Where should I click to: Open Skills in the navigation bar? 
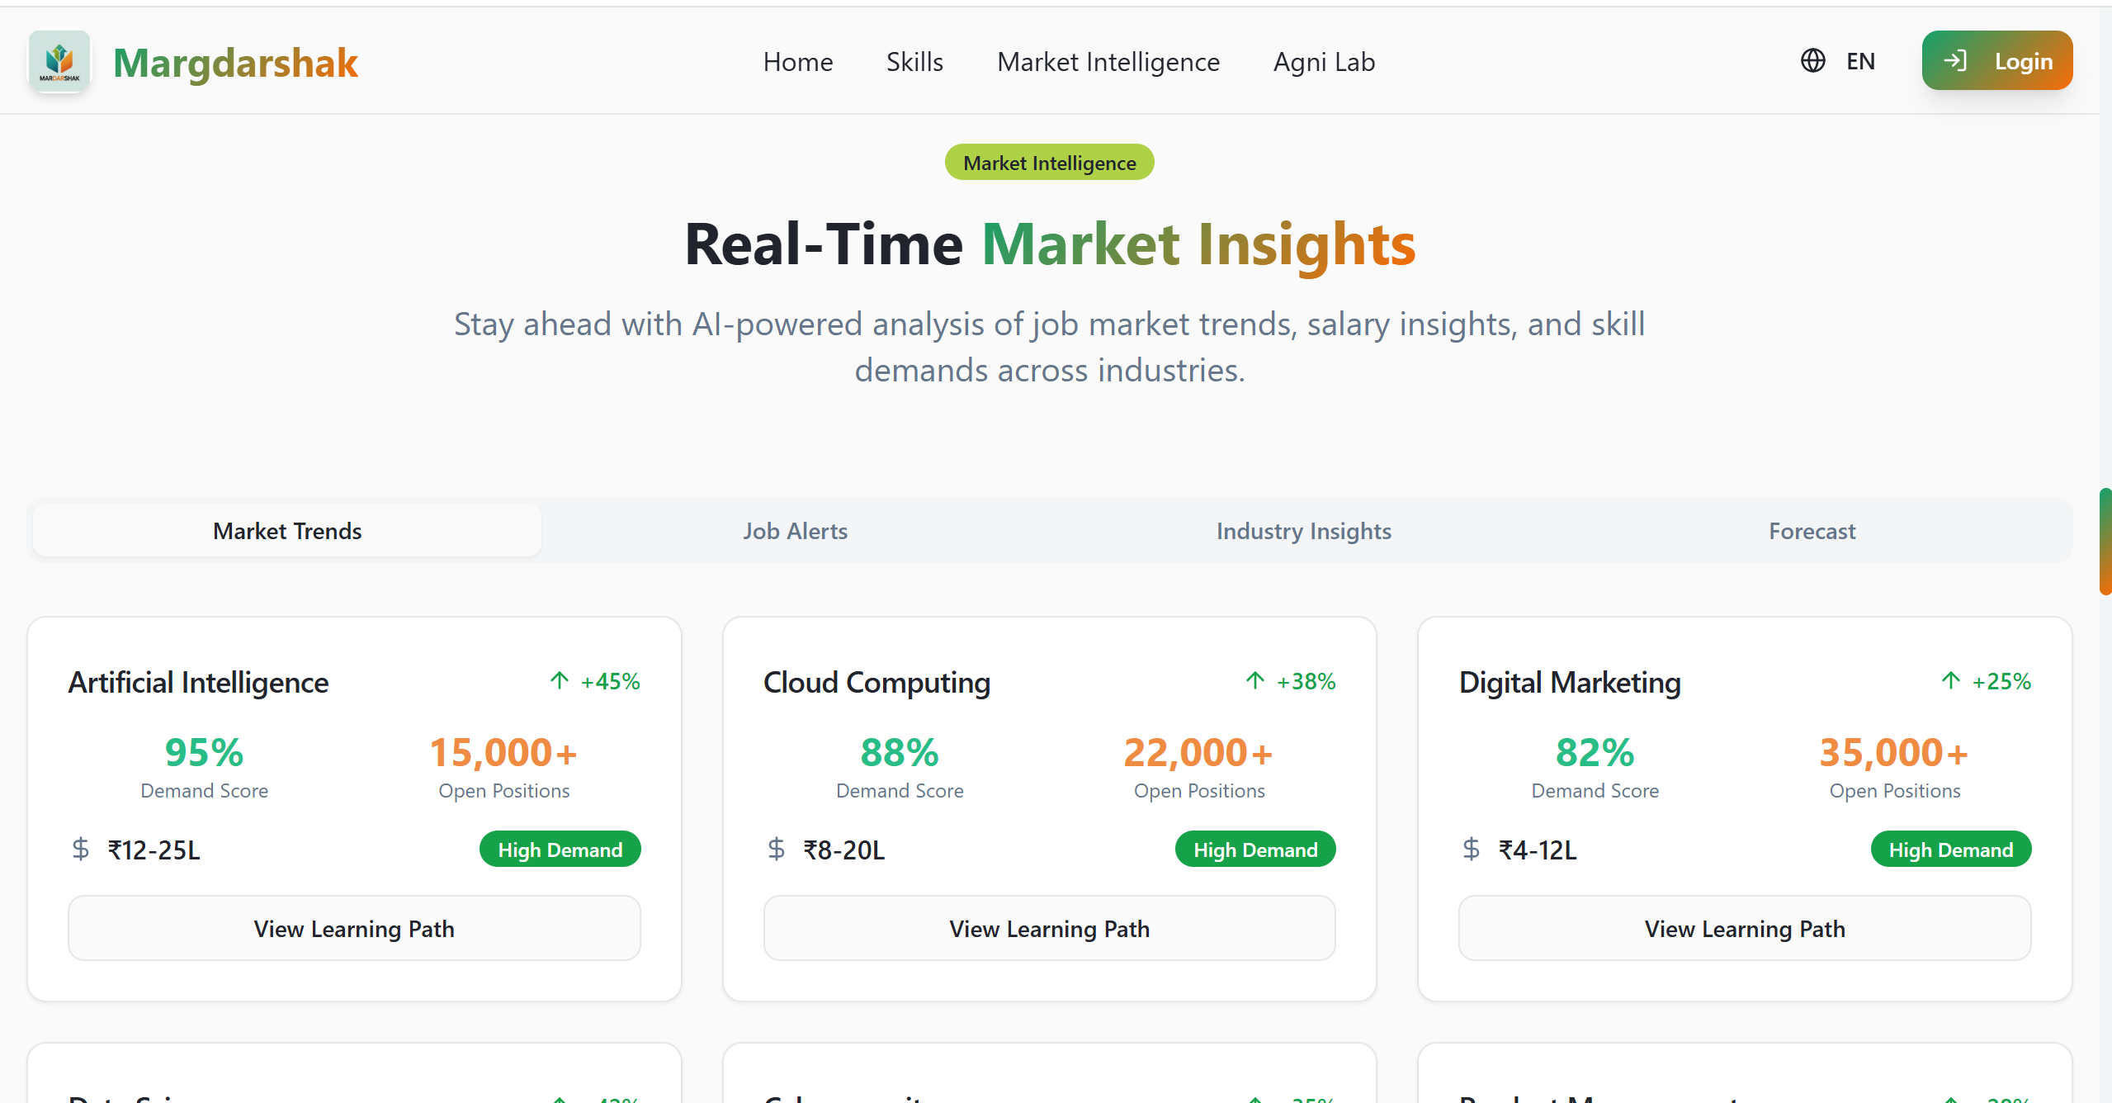click(914, 62)
